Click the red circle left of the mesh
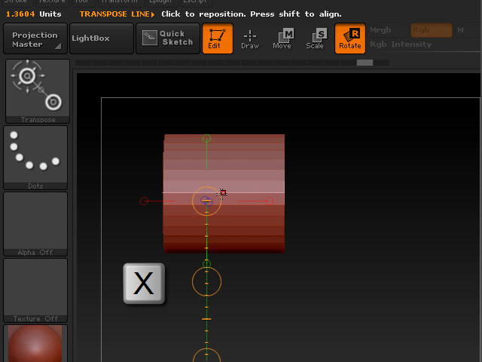Screen dimensions: 482x362 pos(144,201)
